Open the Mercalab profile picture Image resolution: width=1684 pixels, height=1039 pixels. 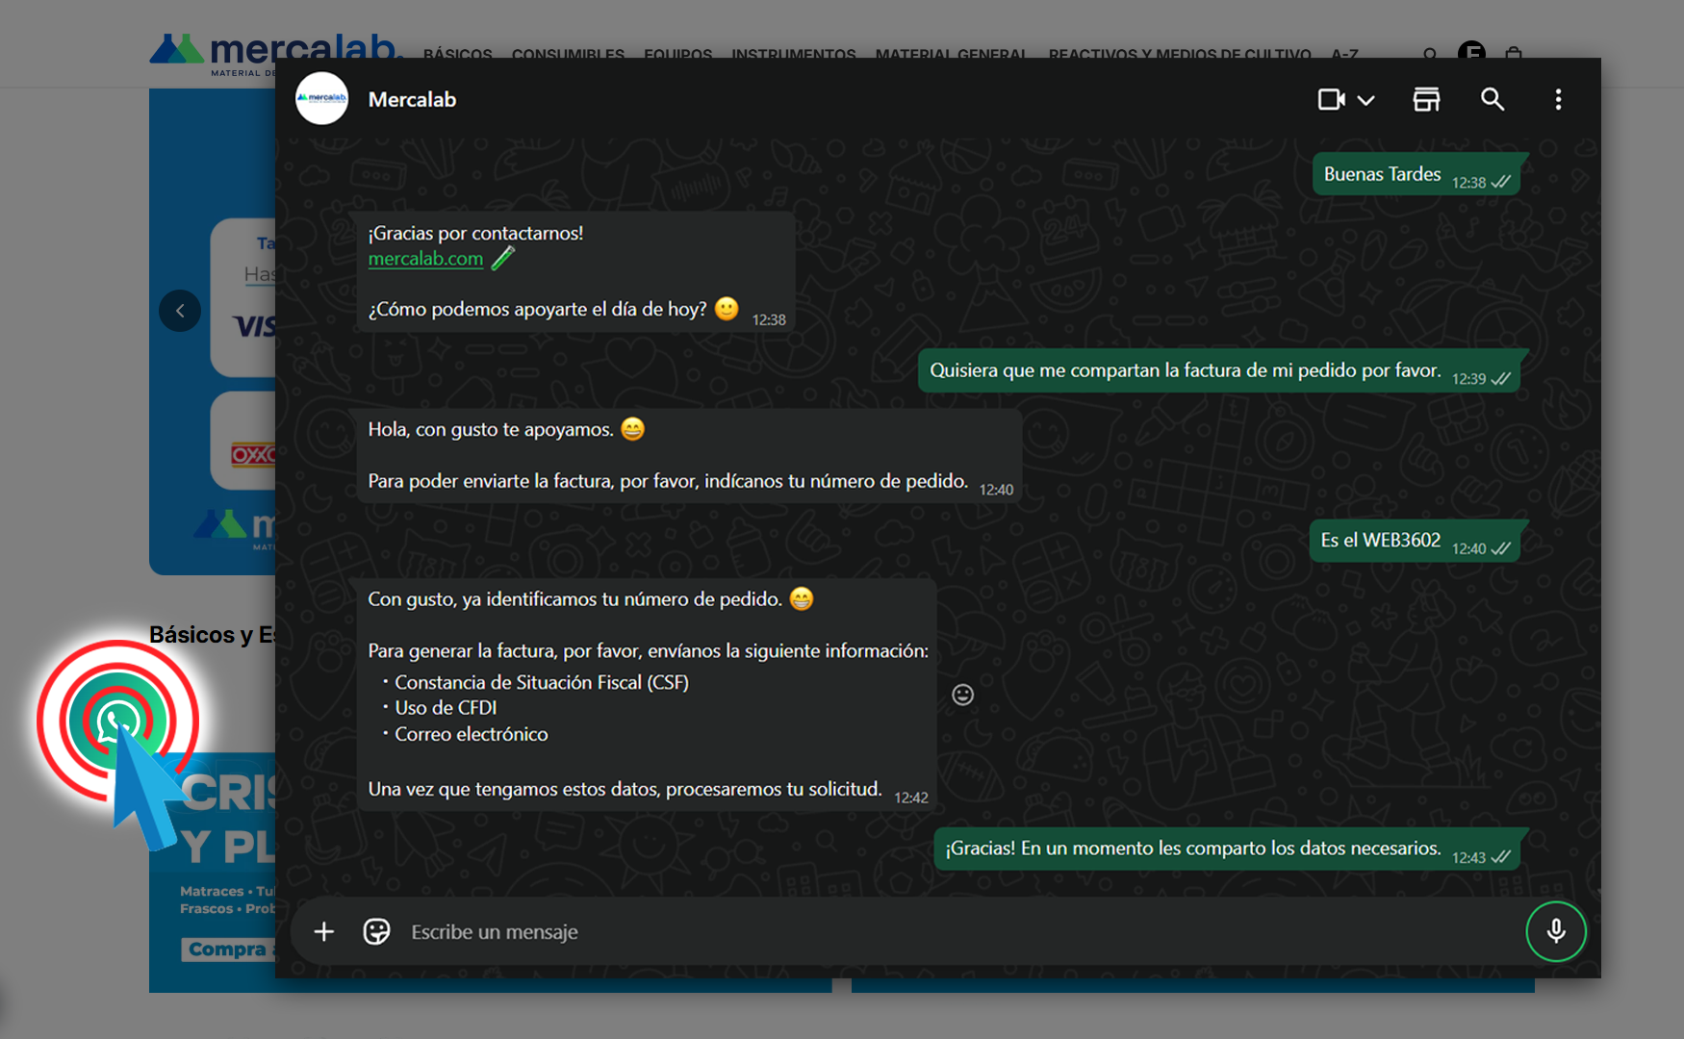click(x=321, y=99)
